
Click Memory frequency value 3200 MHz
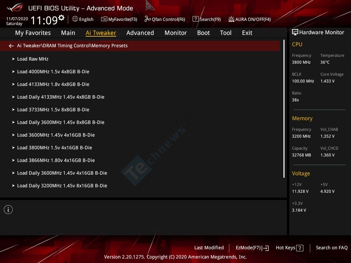(x=301, y=136)
